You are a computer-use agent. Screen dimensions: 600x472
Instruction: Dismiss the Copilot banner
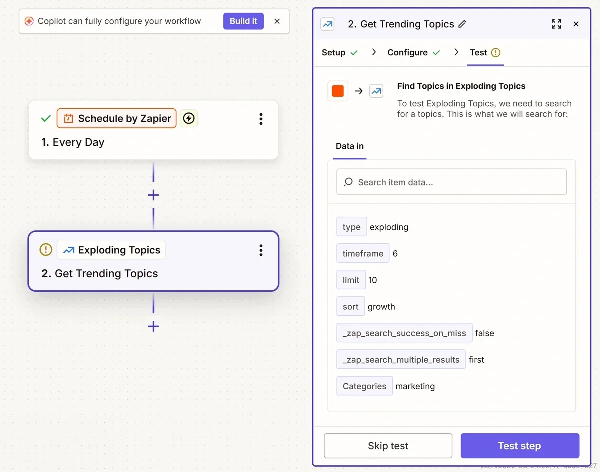[x=277, y=21]
